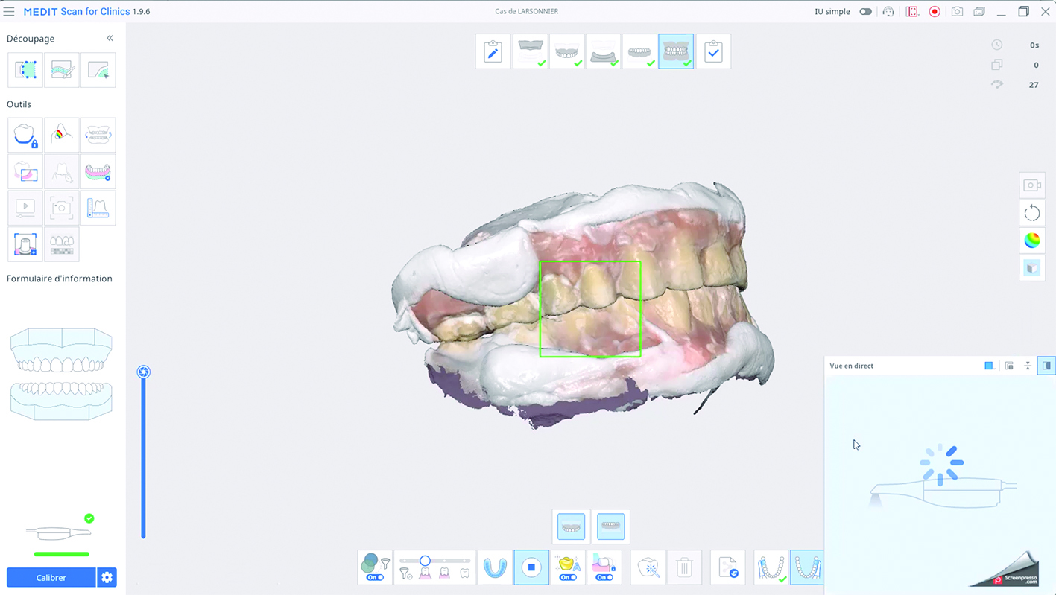Click the screen area capture icon

click(912, 11)
